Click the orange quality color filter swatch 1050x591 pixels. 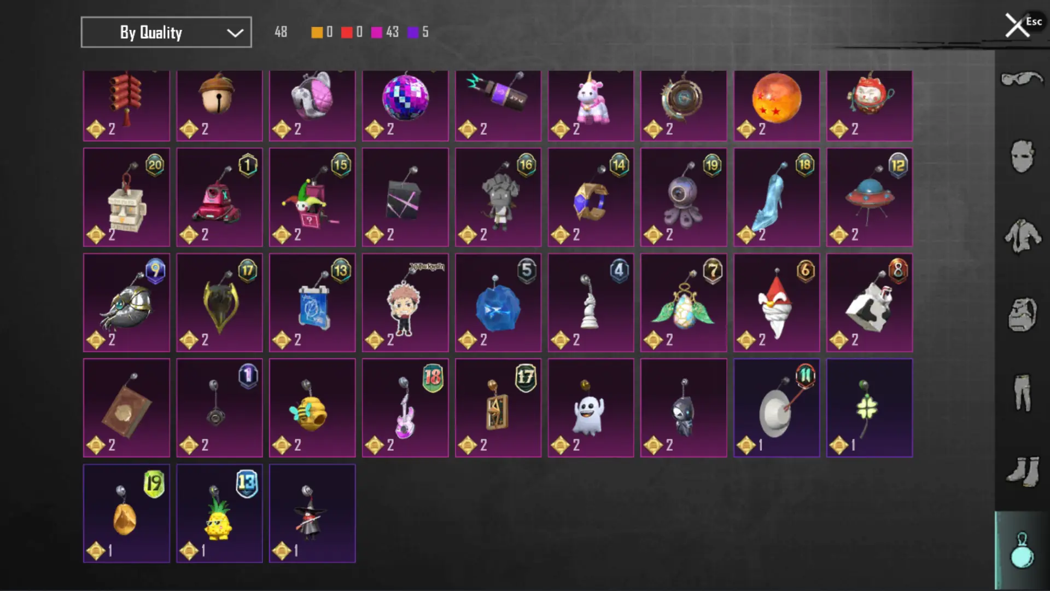[317, 32]
